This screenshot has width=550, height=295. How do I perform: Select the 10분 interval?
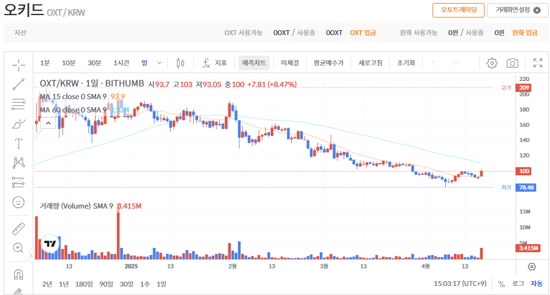pos(69,63)
